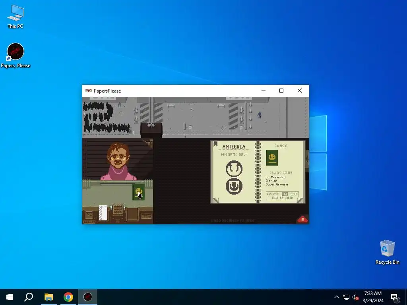Maximize the PapersPlease window
Screen dimensions: 407x305
[x=281, y=91]
